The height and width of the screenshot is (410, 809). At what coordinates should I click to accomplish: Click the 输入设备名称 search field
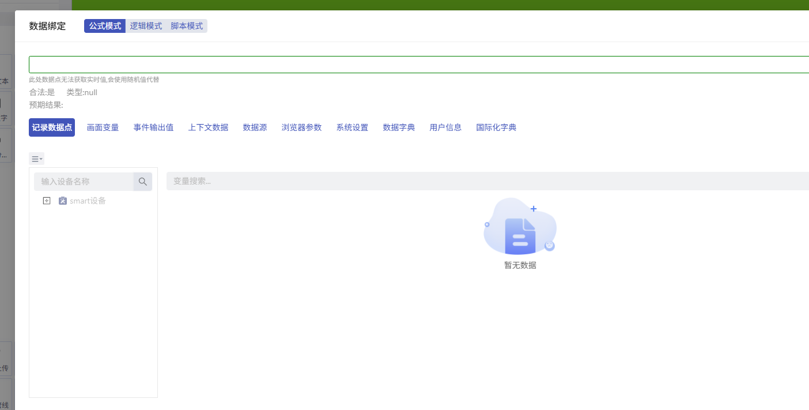point(84,182)
